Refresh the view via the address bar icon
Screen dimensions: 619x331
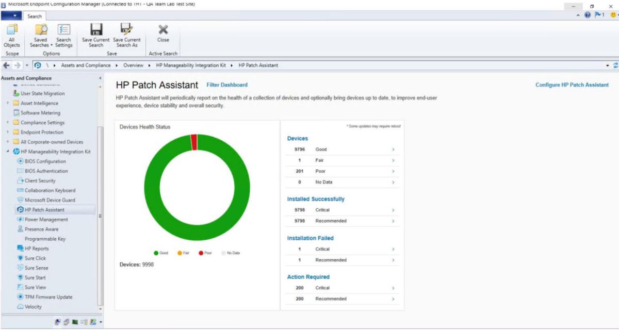[x=615, y=65]
